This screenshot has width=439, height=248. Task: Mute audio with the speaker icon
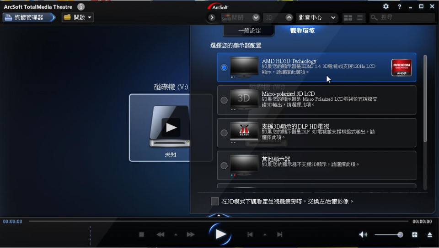[363, 235]
